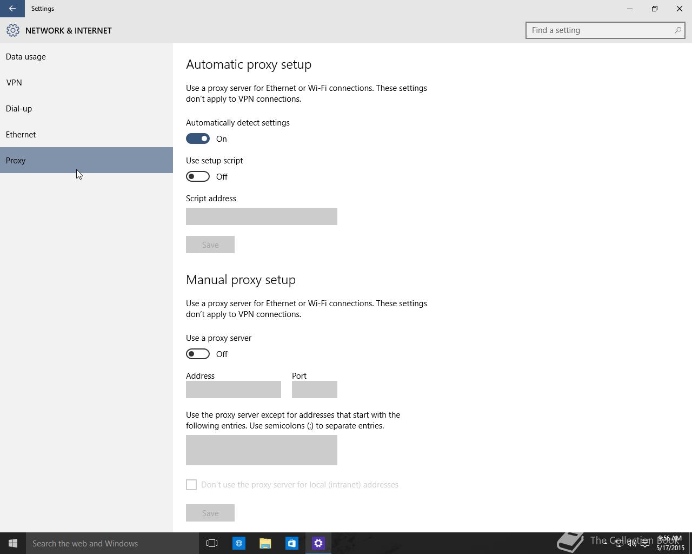The image size is (692, 554).
Task: Click Search the web and Windows box
Action: 112,543
